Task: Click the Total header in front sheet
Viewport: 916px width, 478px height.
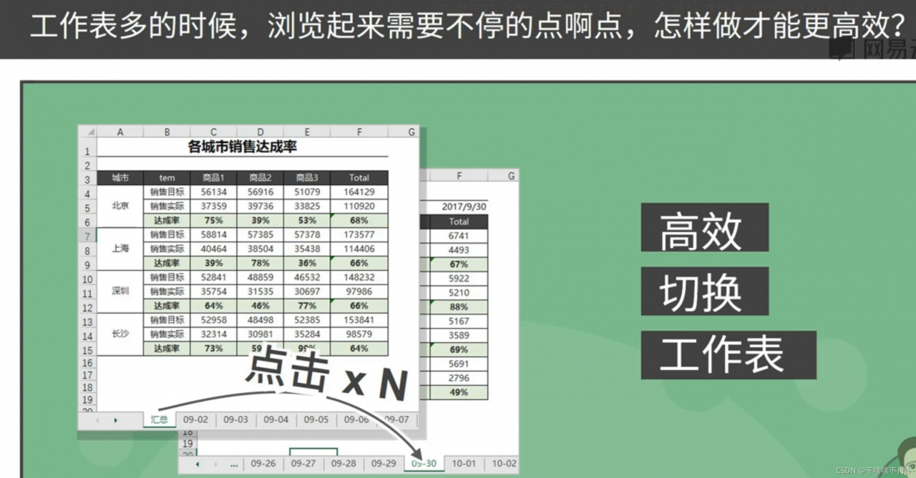Action: (359, 178)
